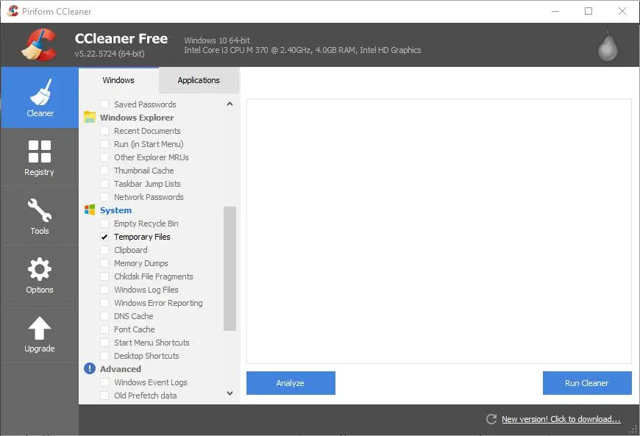This screenshot has width=640, height=436.
Task: Click the pear icon in the header
Action: pyautogui.click(x=608, y=46)
